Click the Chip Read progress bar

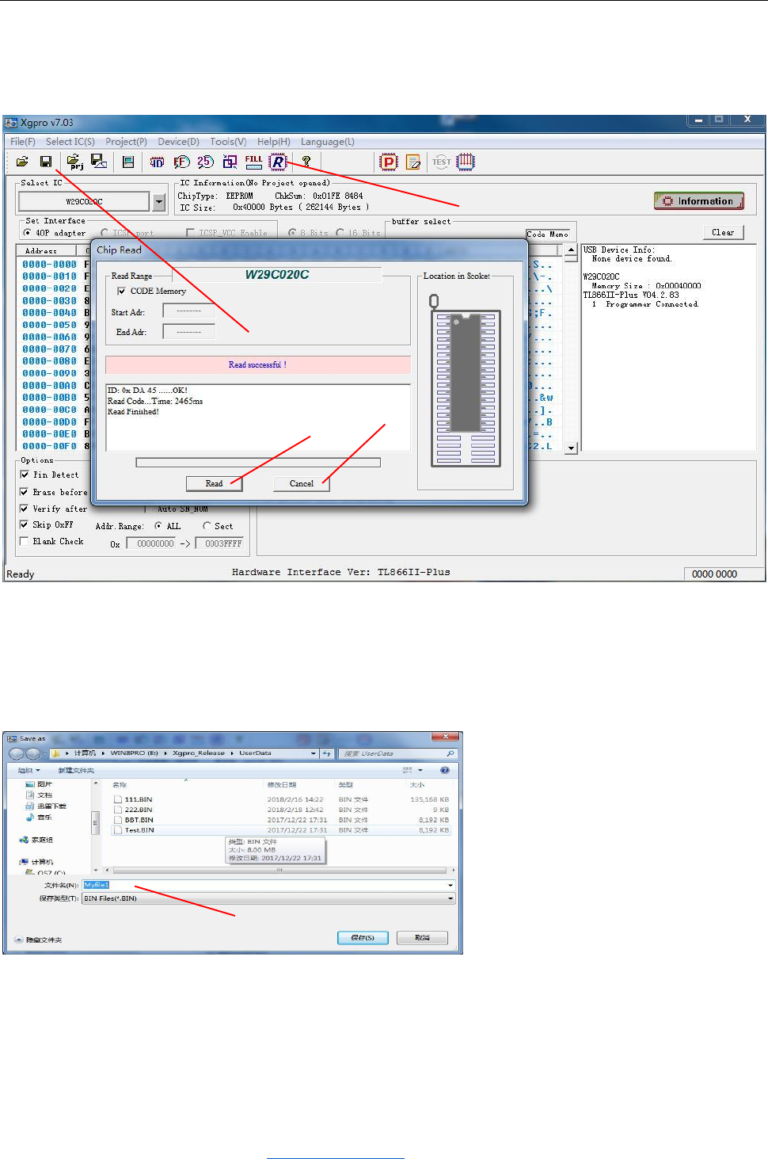258,463
